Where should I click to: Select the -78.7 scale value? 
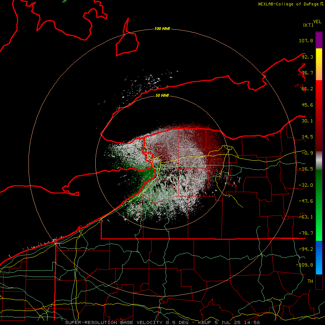pos(306,233)
